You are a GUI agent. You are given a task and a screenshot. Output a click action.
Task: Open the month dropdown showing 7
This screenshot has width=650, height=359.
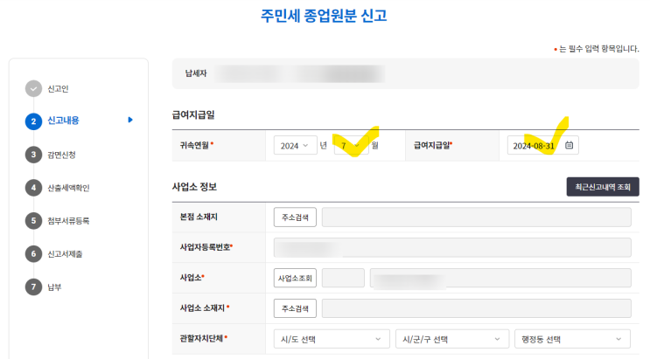(x=350, y=146)
